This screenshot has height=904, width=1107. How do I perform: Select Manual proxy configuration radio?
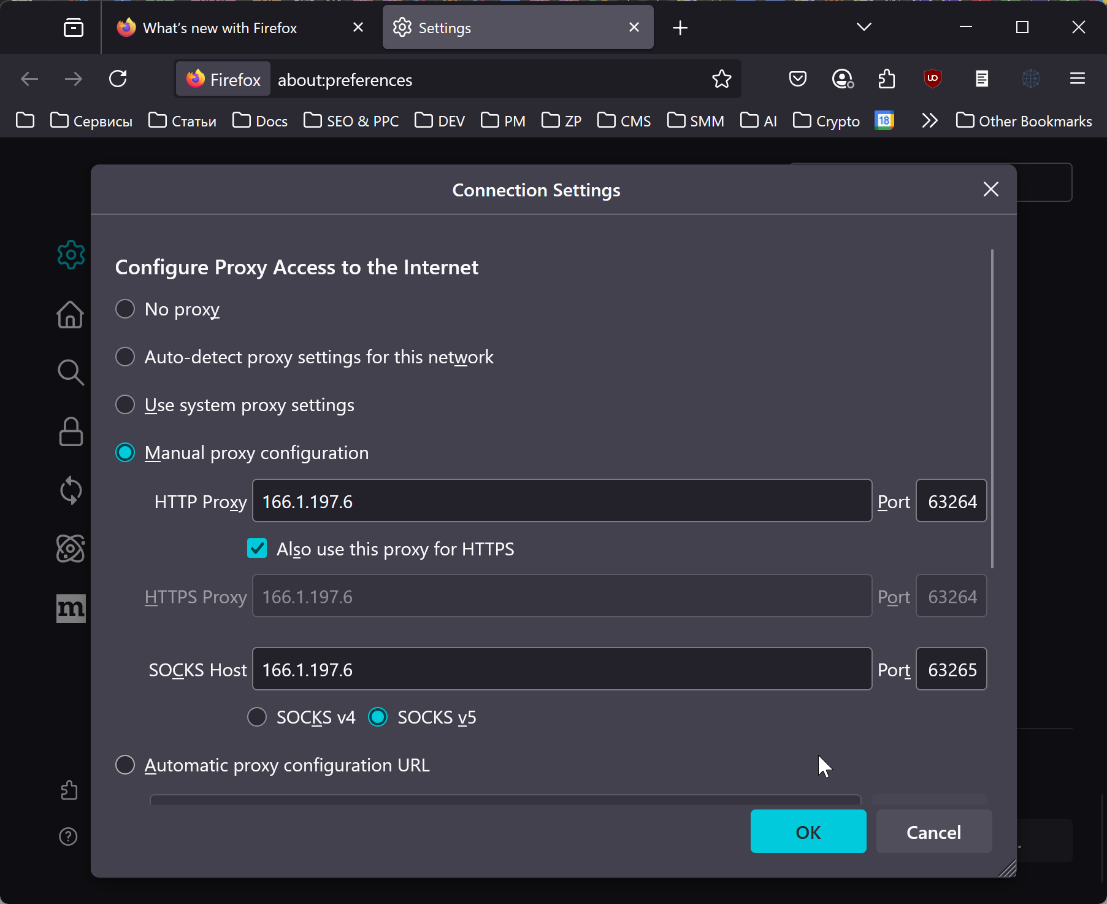(x=125, y=452)
